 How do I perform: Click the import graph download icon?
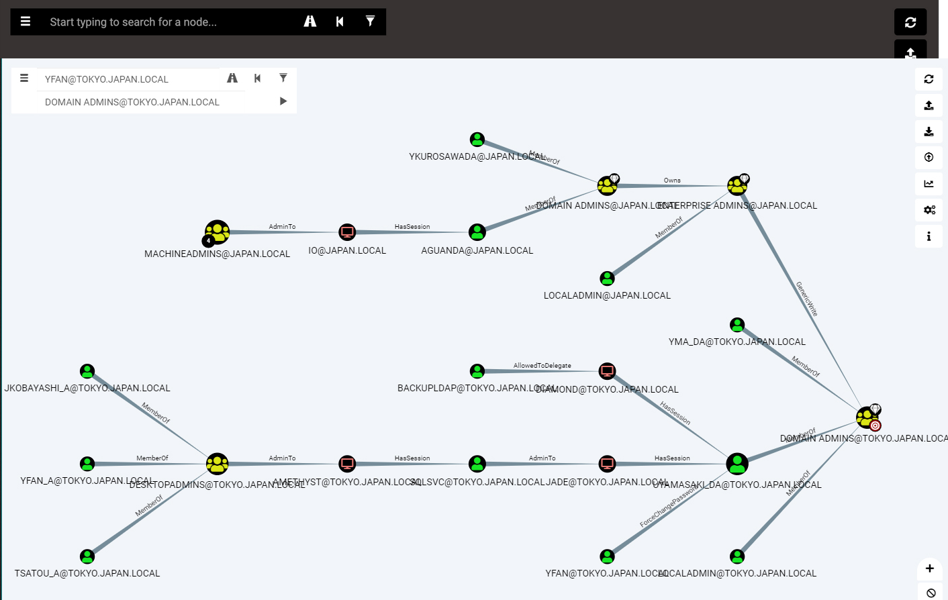pos(929,132)
